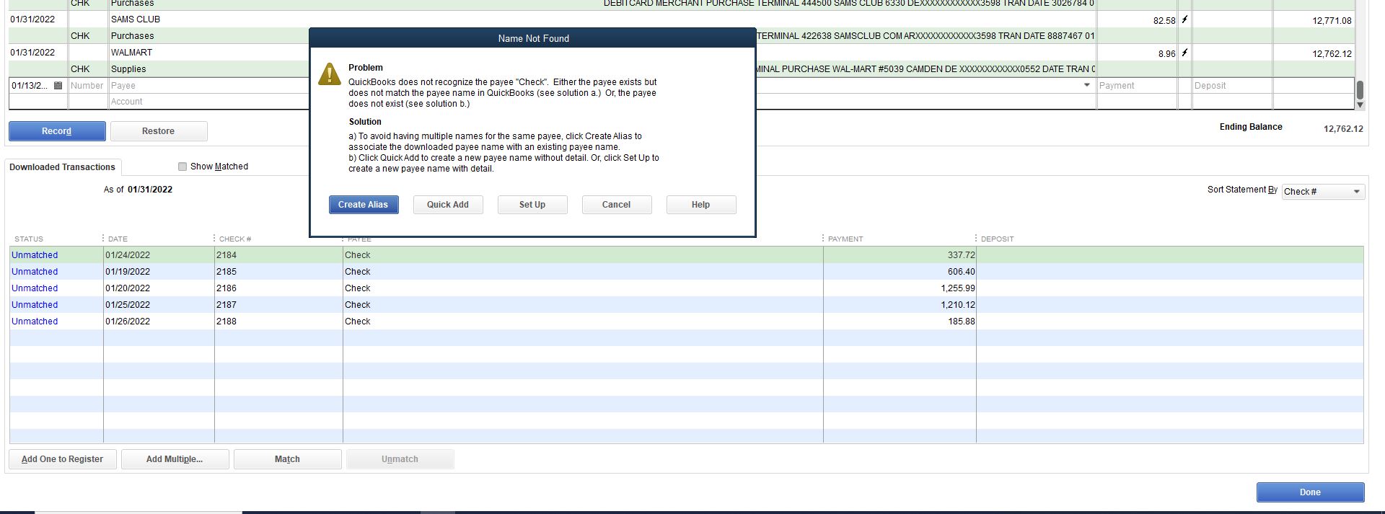The height and width of the screenshot is (514, 1385).
Task: Sort by the CHECK # column header
Action: coord(235,239)
